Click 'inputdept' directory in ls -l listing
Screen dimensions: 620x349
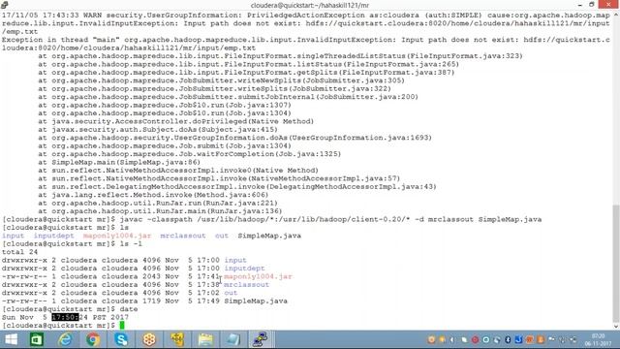tap(245, 269)
